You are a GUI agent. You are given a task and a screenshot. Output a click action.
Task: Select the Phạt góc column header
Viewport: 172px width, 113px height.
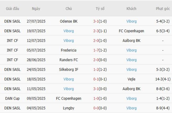click(x=163, y=8)
